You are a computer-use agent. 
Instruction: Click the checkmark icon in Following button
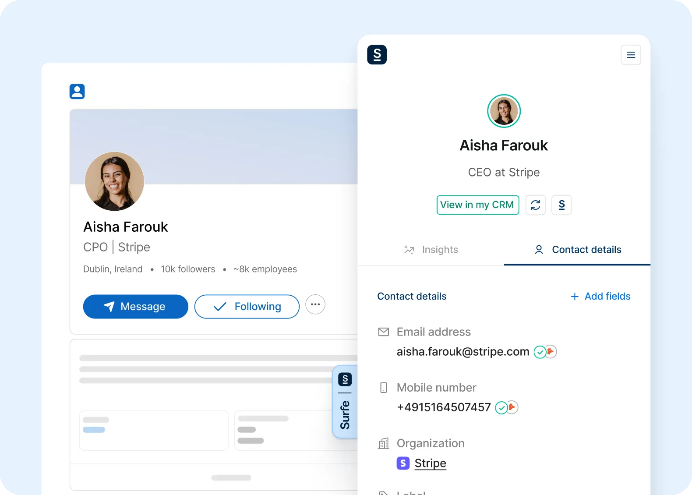click(x=220, y=307)
